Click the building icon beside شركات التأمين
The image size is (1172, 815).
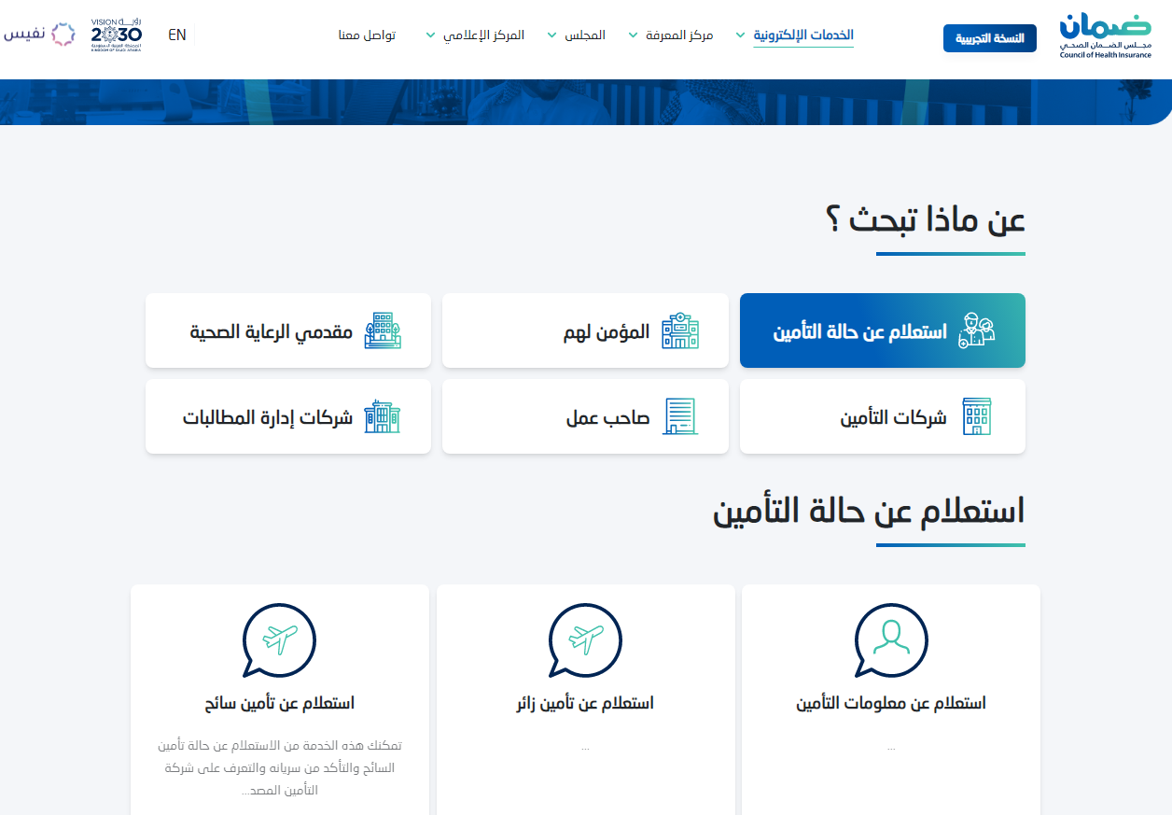tap(977, 416)
